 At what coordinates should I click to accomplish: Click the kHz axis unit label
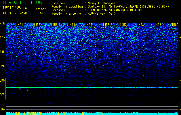(3, 23)
